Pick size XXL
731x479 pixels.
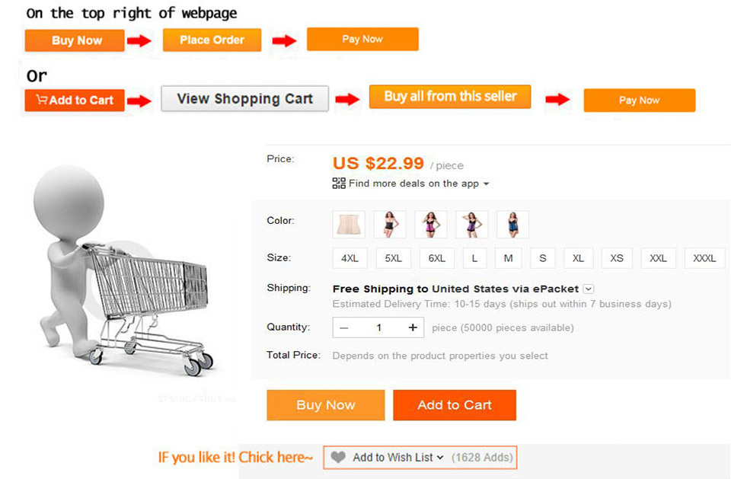[x=658, y=258]
